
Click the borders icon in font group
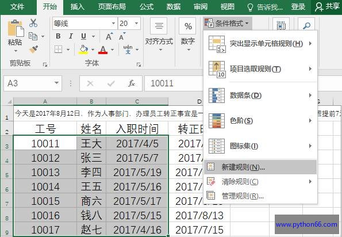click(58, 49)
